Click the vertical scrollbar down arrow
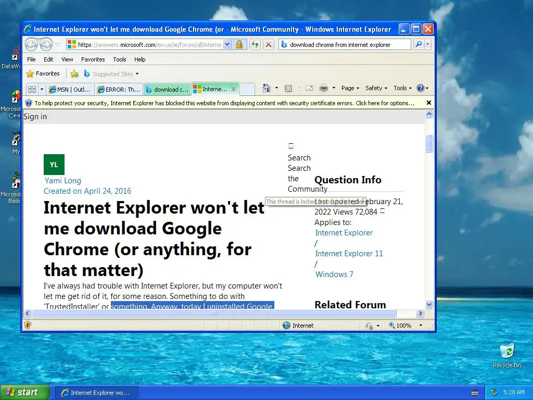Viewport: 533px width, 400px height. (429, 304)
